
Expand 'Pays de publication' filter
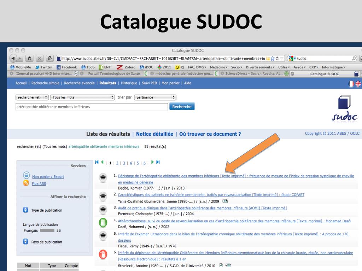25,241
